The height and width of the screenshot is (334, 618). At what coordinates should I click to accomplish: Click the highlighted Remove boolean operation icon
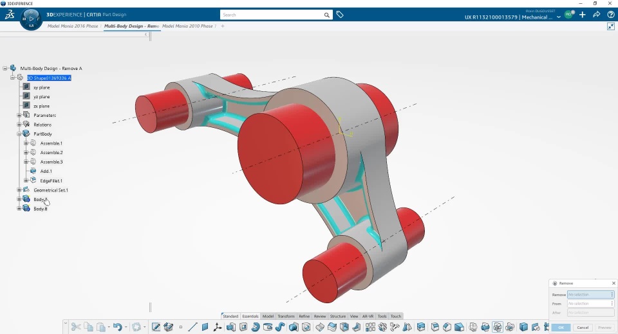[x=498, y=327]
